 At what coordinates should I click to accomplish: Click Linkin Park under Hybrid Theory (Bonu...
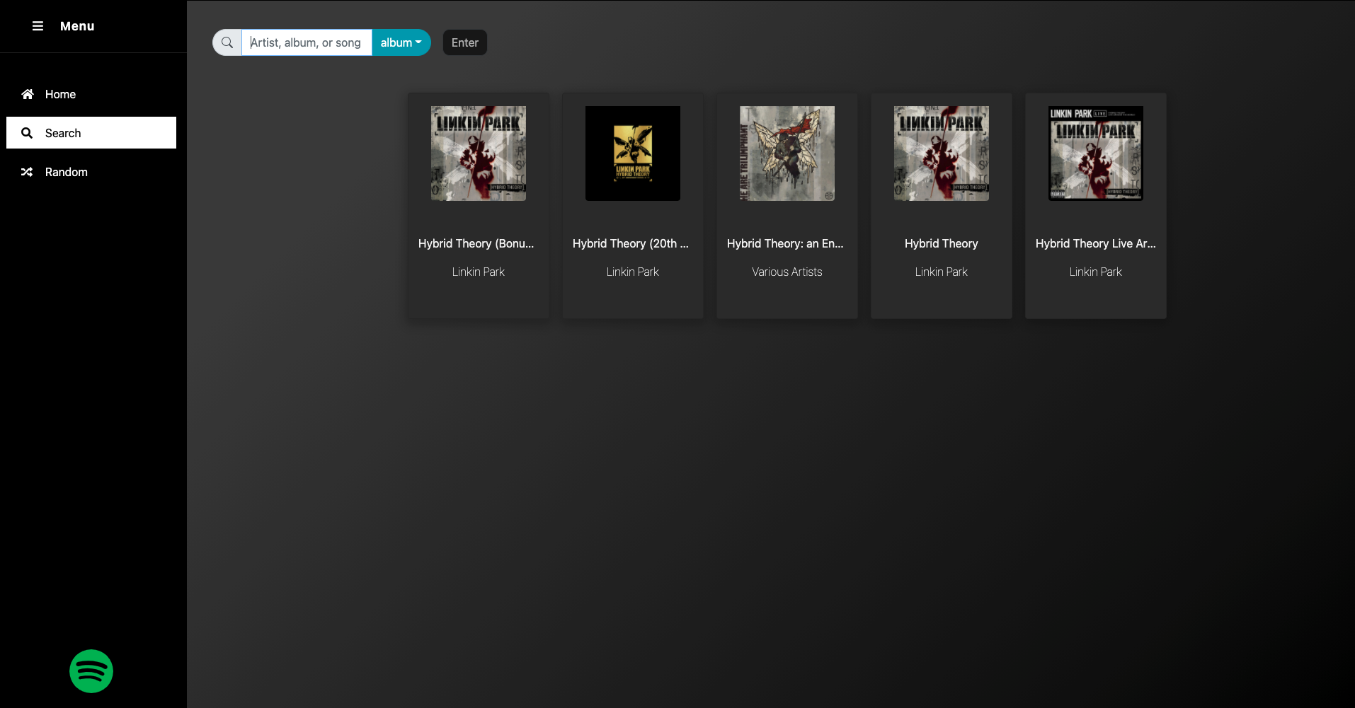point(479,272)
